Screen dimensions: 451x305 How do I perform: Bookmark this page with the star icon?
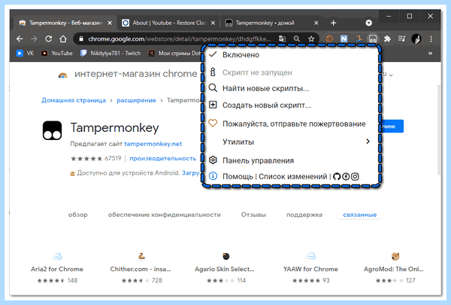pos(311,38)
